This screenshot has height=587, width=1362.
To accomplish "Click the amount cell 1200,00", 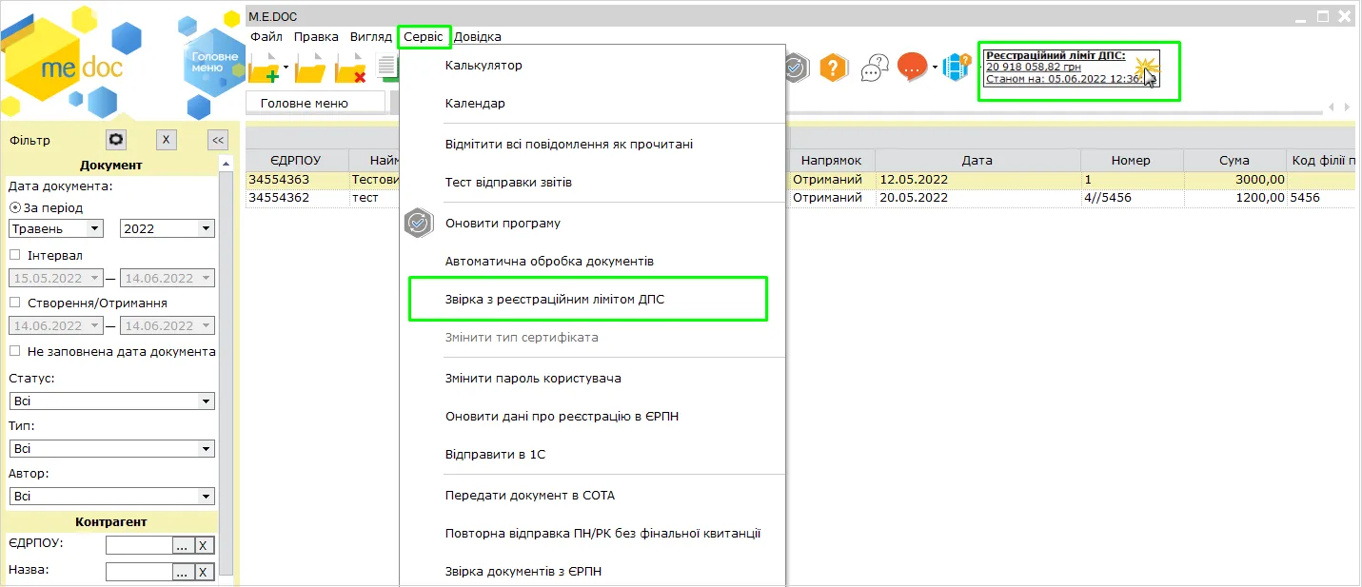I will (1235, 198).
